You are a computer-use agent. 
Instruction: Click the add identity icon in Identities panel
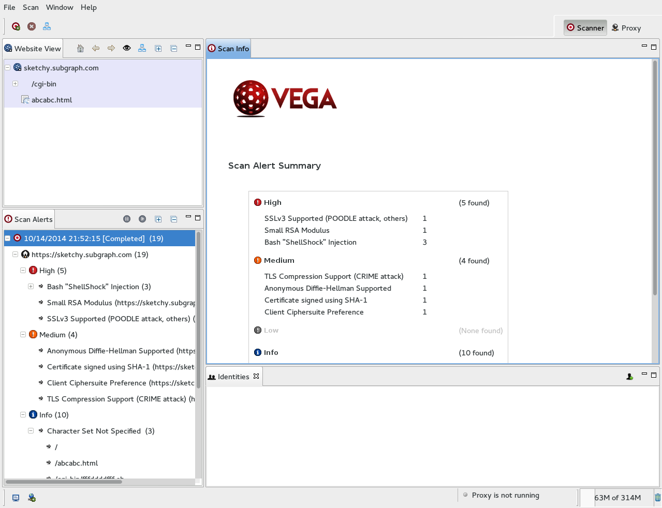[629, 377]
